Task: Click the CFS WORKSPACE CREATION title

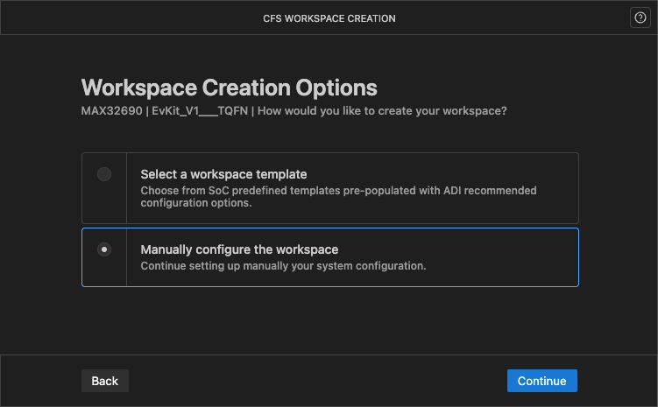Action: 329,18
